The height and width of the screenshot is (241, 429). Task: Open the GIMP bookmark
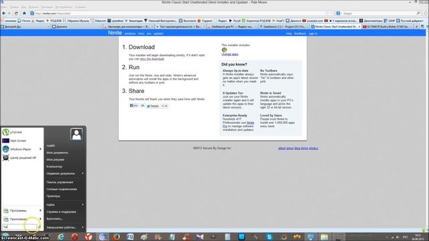click(389, 21)
